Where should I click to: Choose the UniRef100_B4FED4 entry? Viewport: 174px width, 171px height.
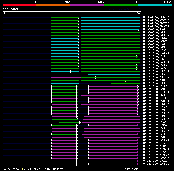pyautogui.click(x=156, y=62)
